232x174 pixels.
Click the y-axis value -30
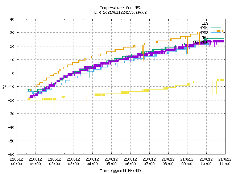pos(11,114)
